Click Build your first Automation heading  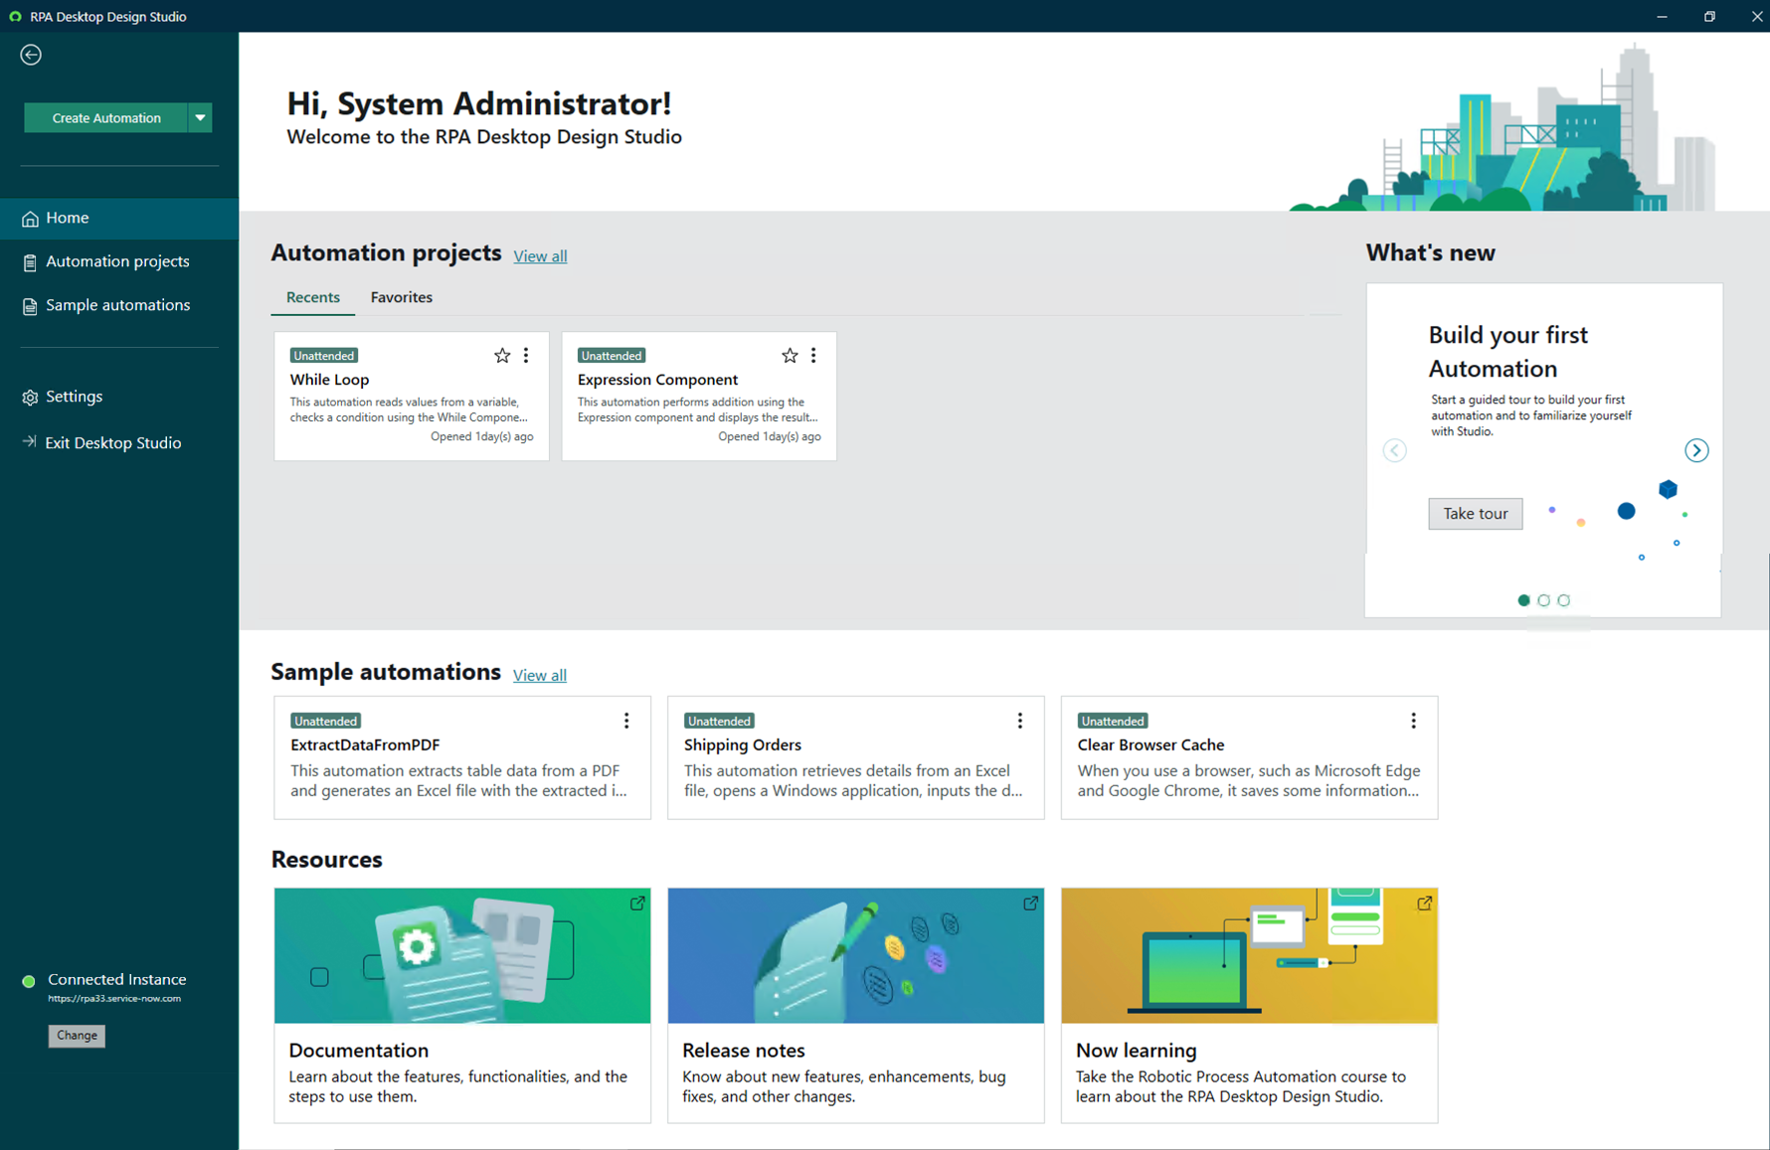coord(1508,352)
